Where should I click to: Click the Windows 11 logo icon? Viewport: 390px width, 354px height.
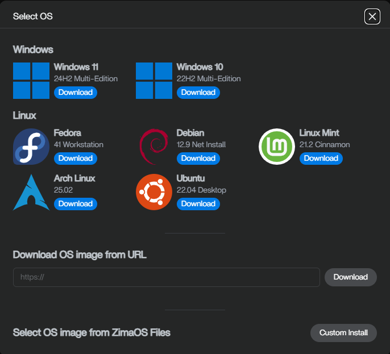click(x=31, y=81)
